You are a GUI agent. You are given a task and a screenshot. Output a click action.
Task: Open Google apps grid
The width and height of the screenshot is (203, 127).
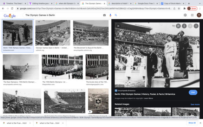click(x=192, y=15)
